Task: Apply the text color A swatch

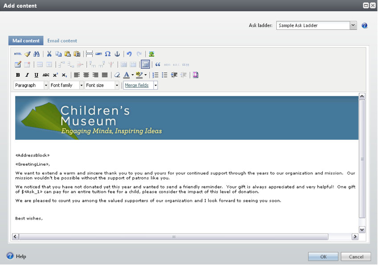Action: click(x=127, y=75)
